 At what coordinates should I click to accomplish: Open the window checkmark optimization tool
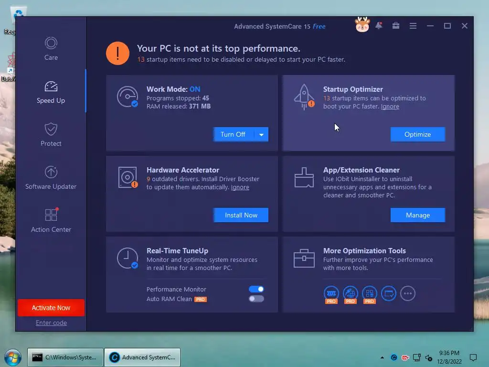[389, 293]
